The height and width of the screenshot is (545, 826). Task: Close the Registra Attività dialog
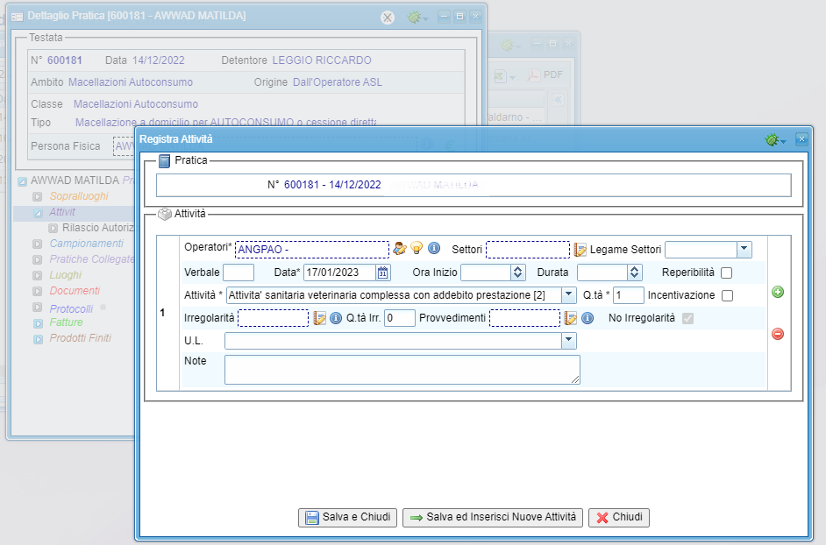pos(801,139)
